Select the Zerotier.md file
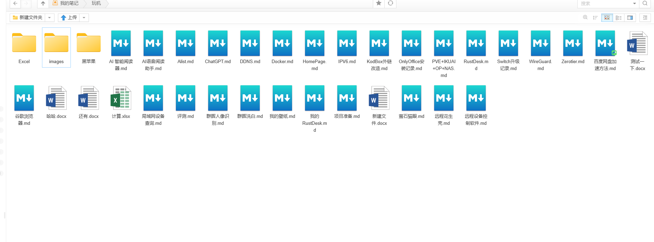 click(573, 47)
